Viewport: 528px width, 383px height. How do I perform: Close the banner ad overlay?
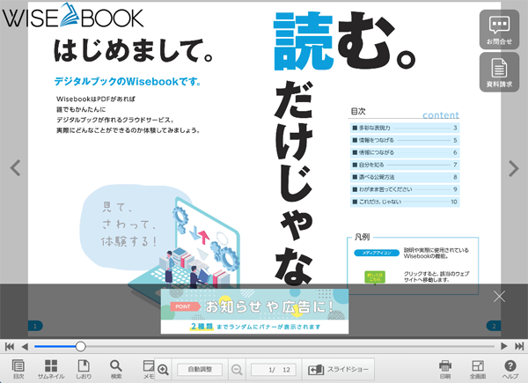click(x=499, y=297)
